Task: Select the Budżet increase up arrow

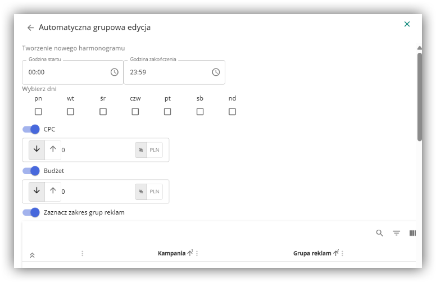Action: pyautogui.click(x=53, y=191)
